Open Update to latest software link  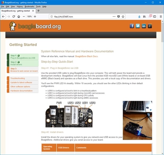pyautogui.click(x=23, y=82)
